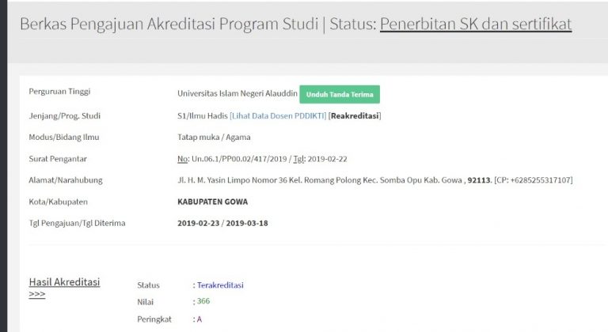This screenshot has height=332, width=608.
Task: Click the Unduh Tanda Terima button
Action: [x=339, y=94]
